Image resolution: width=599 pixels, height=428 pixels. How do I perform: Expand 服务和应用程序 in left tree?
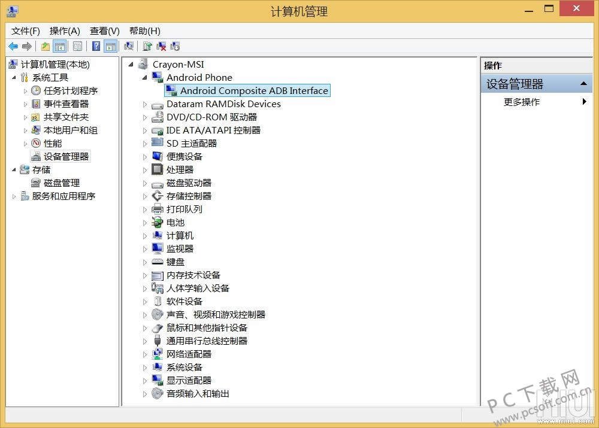coord(14,196)
